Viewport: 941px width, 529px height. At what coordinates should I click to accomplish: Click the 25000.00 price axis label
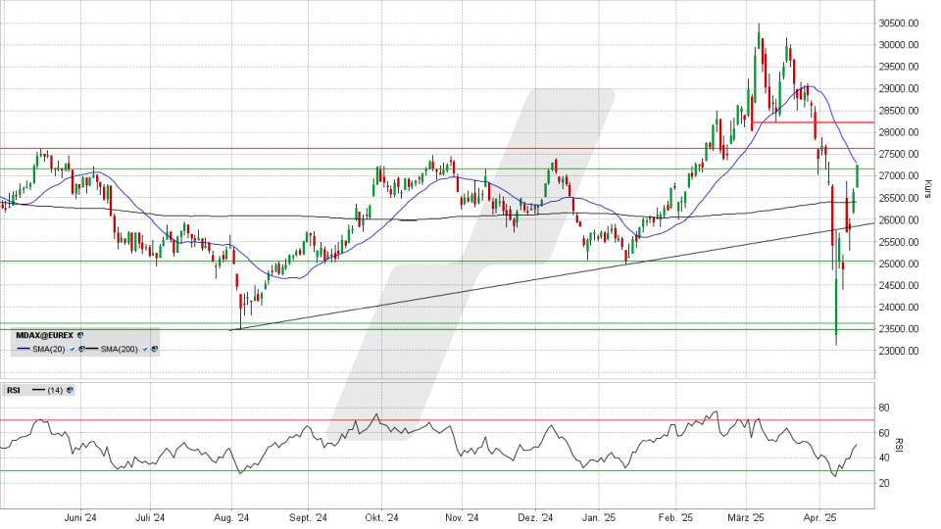tap(898, 264)
